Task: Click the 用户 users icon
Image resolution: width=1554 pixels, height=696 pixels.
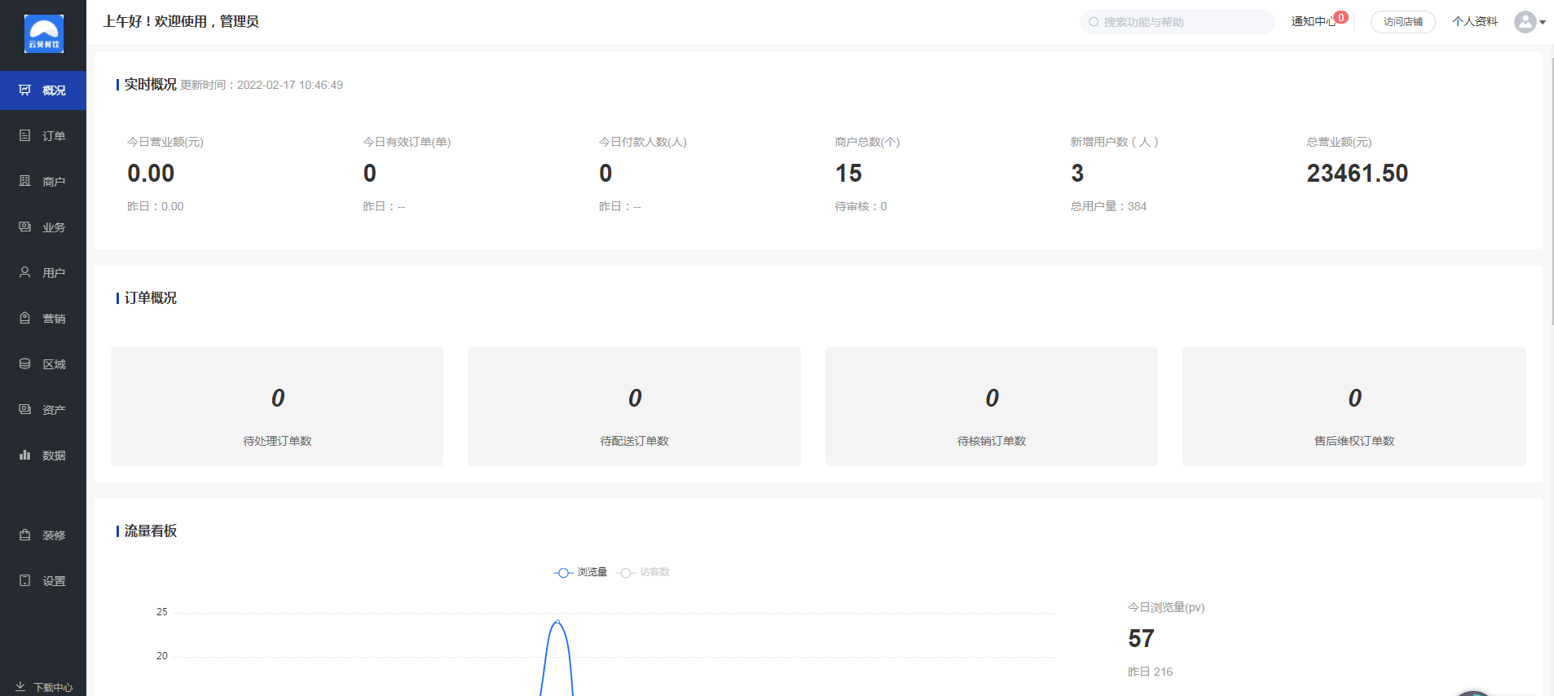Action: pyautogui.click(x=25, y=273)
